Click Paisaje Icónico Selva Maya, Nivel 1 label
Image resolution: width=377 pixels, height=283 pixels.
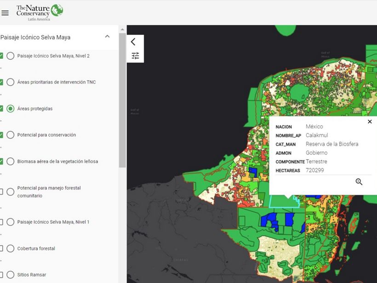tap(53, 222)
